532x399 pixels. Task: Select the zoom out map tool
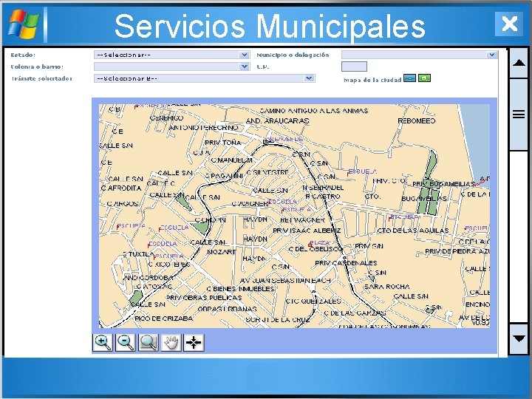pyautogui.click(x=126, y=342)
